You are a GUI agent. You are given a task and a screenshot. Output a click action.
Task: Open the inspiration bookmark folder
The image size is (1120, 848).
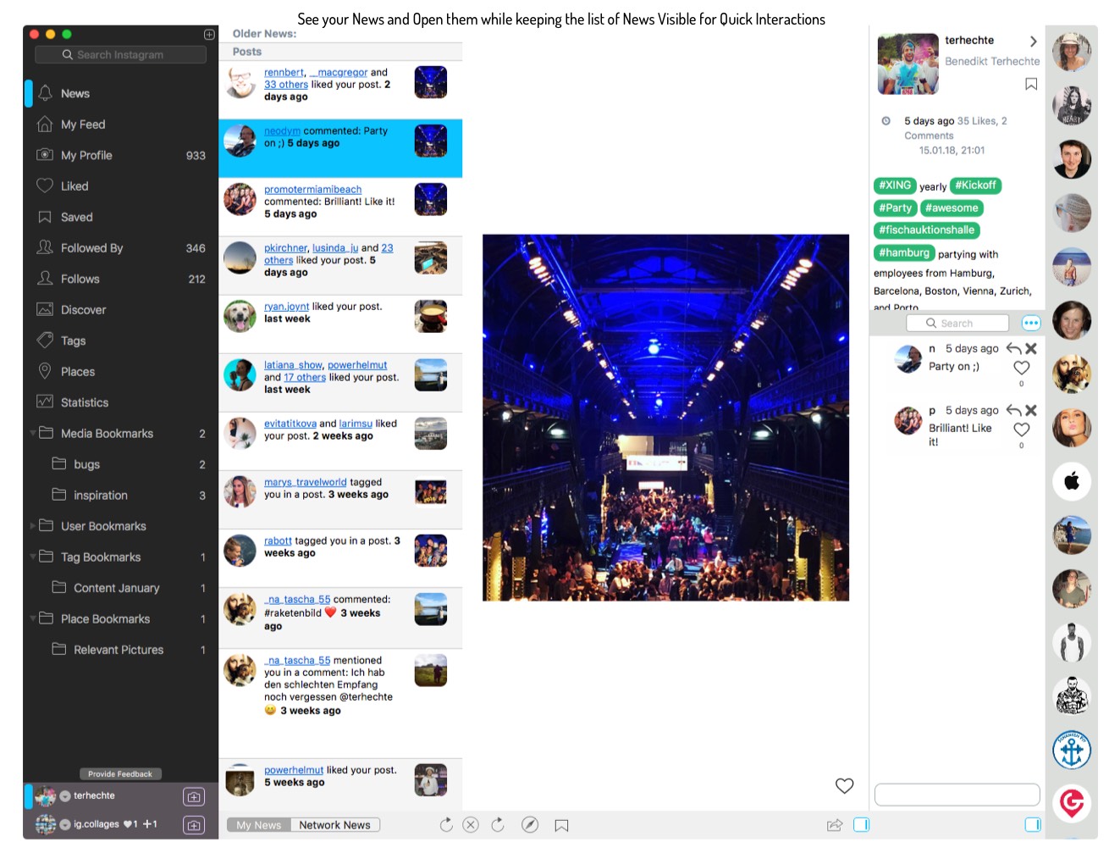pyautogui.click(x=120, y=496)
